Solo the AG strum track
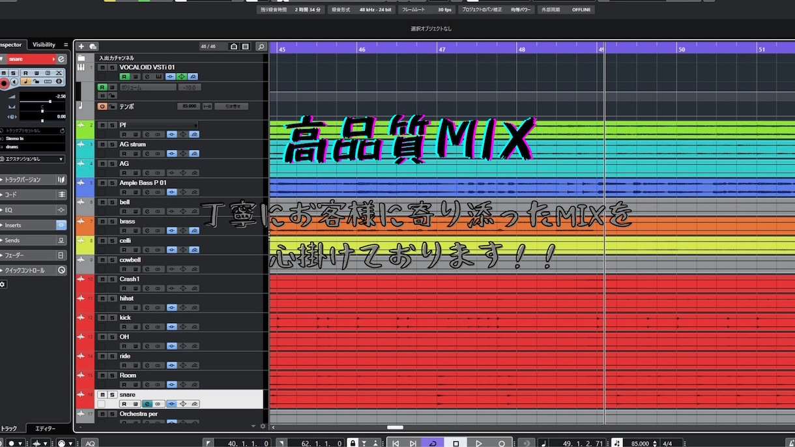Image resolution: width=795 pixels, height=447 pixels. coord(112,144)
